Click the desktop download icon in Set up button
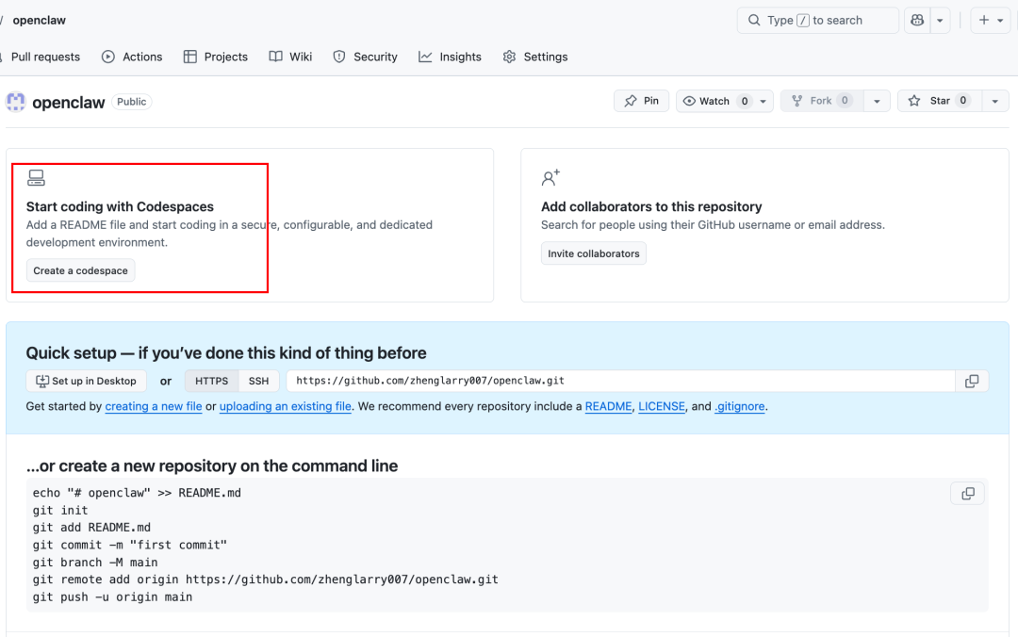 click(x=42, y=381)
